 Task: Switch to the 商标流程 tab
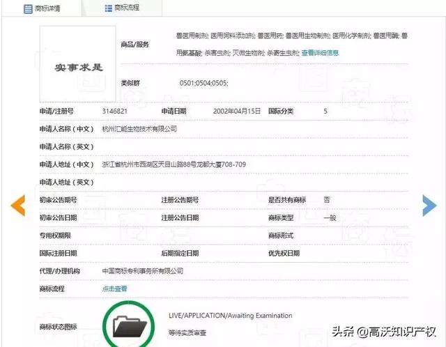(123, 8)
